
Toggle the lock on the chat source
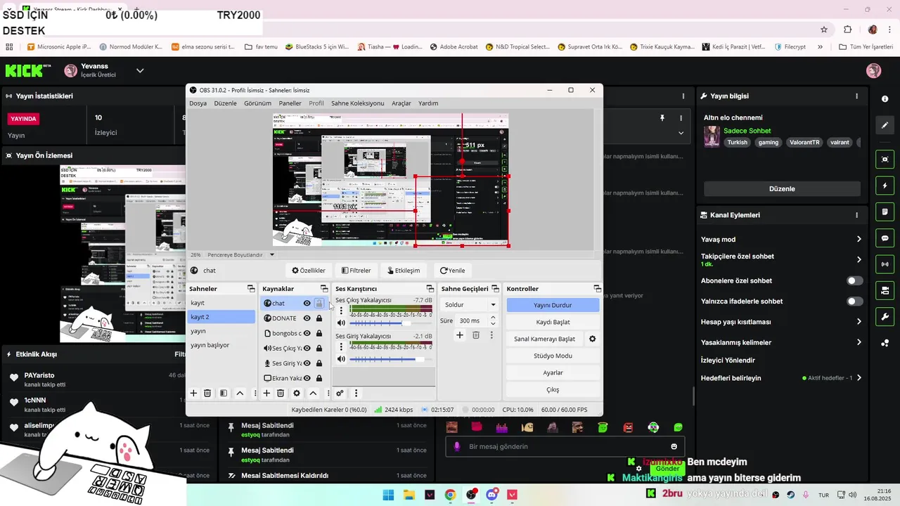[x=319, y=304]
